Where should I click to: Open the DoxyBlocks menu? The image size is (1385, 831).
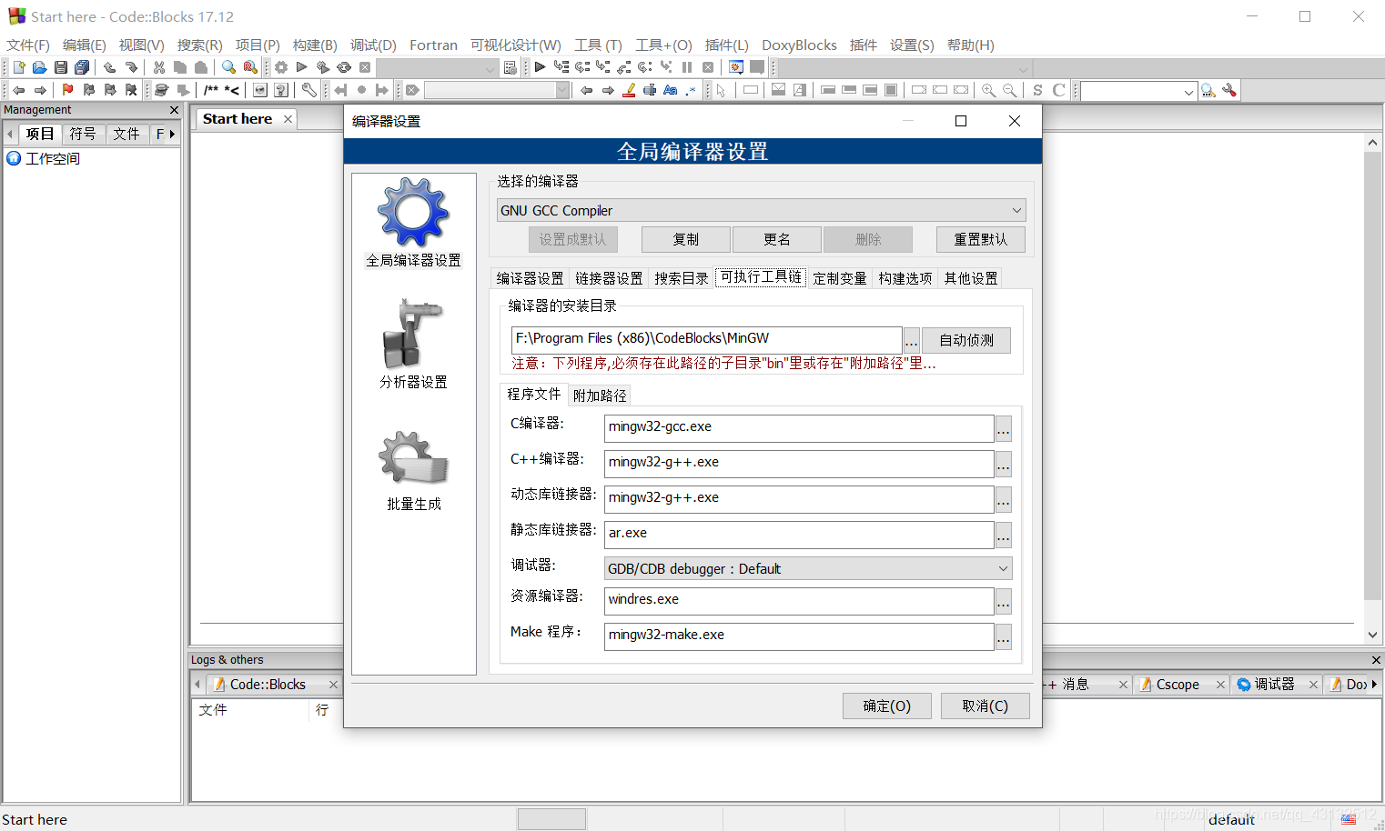click(x=799, y=45)
